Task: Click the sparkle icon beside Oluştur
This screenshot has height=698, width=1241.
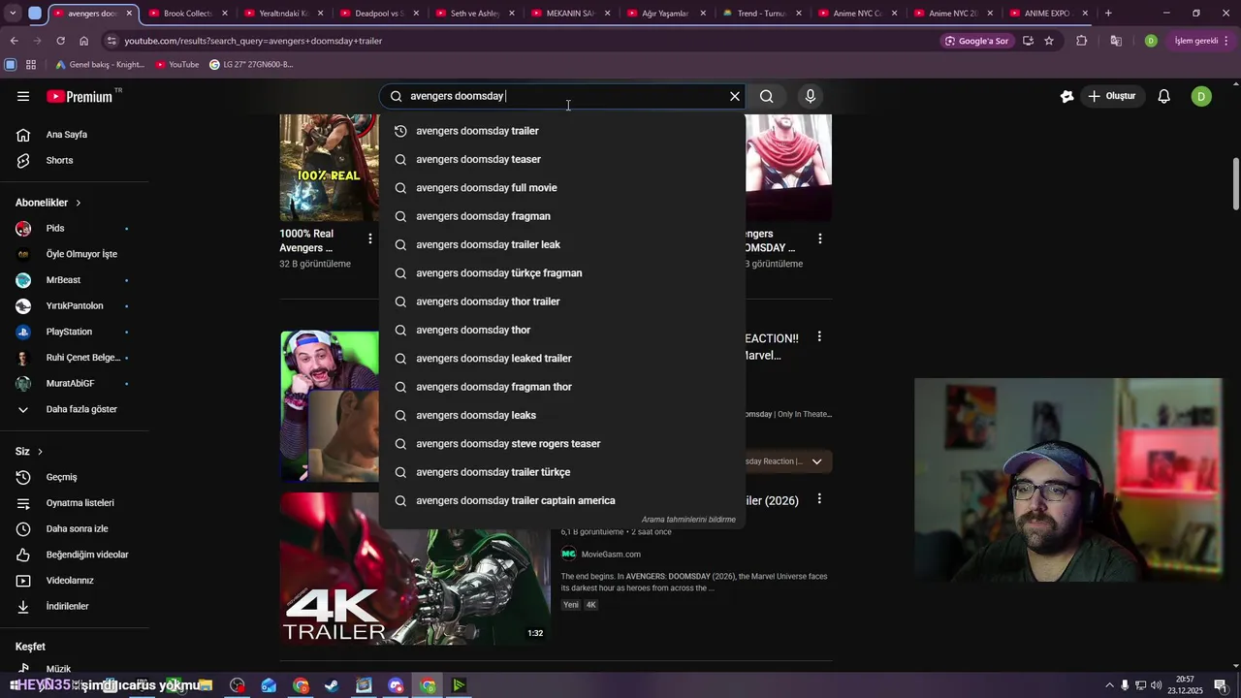Action: coord(1066,96)
